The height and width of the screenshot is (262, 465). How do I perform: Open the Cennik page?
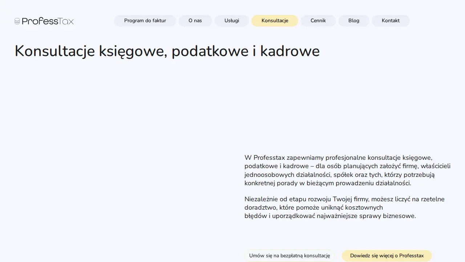point(318,21)
